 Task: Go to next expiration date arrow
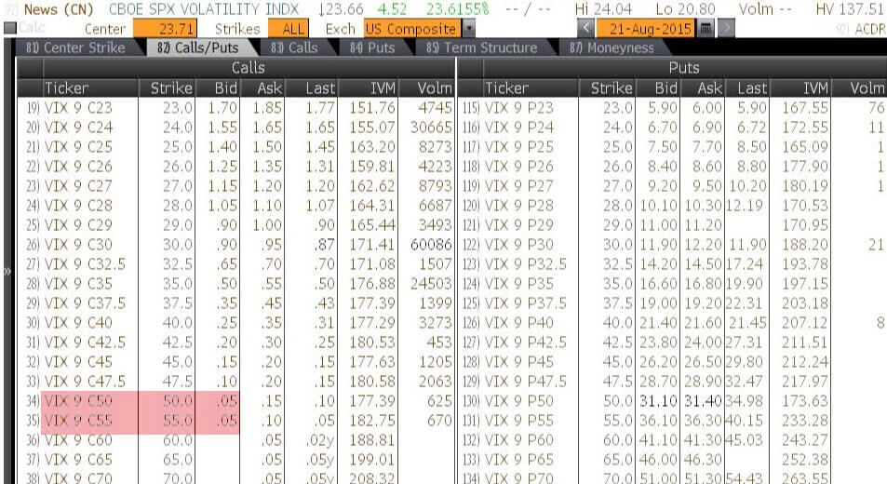726,29
